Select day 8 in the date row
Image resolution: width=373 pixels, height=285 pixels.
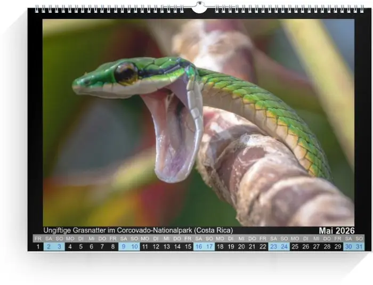(113, 247)
